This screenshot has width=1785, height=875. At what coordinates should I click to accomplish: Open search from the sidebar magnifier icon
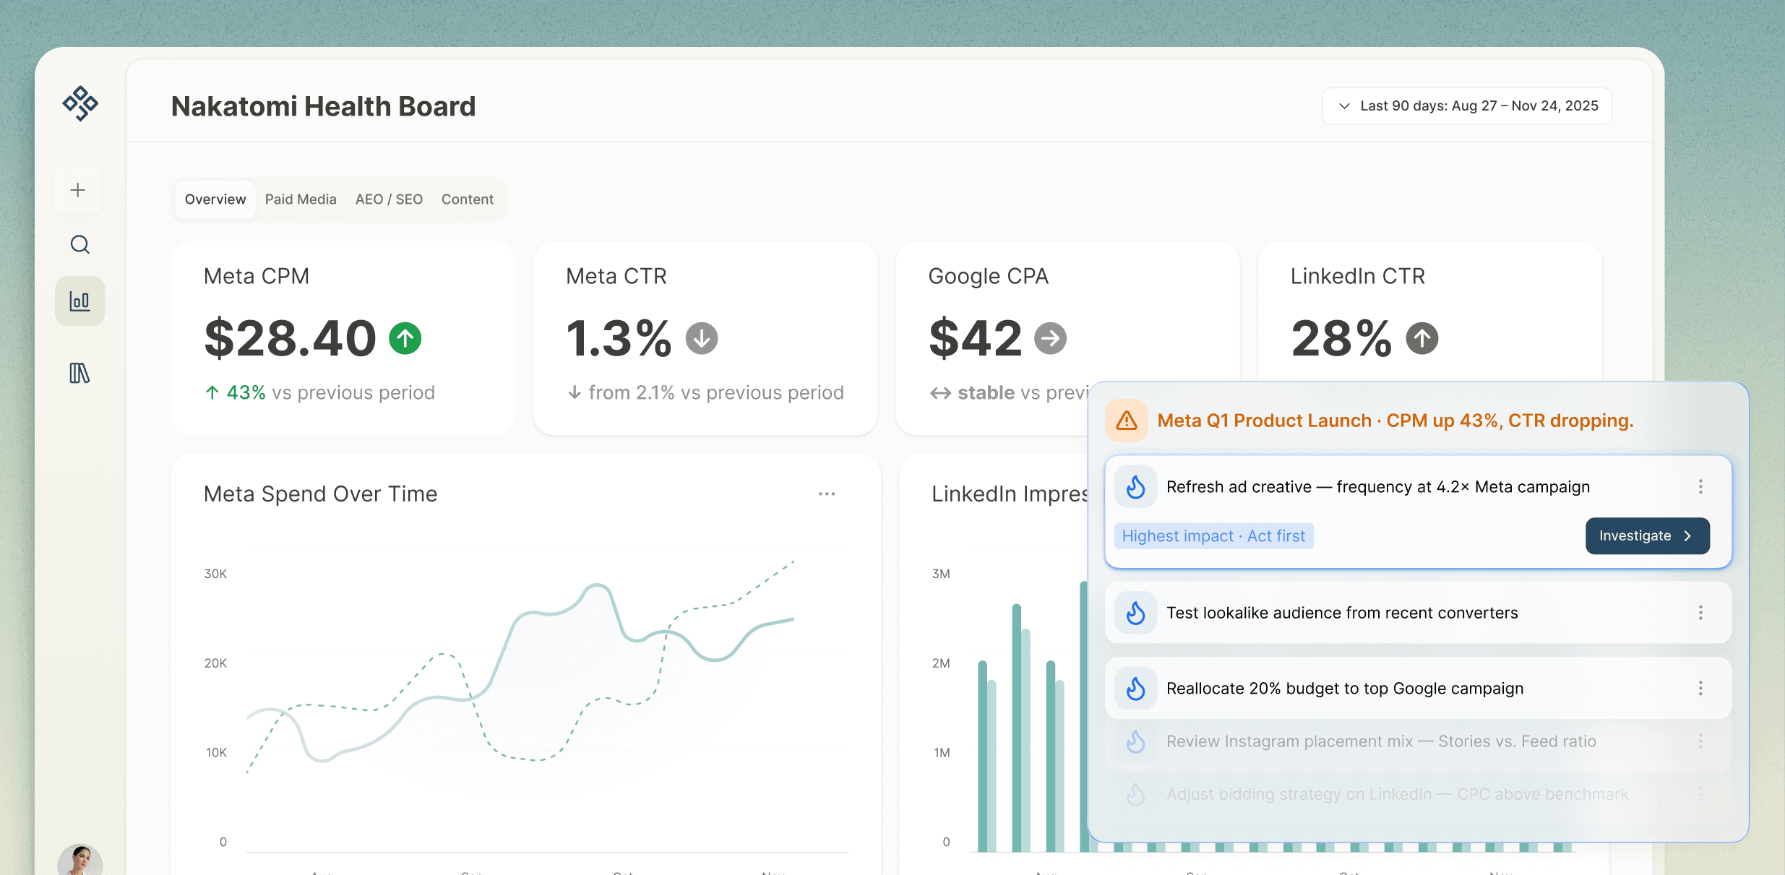[x=80, y=245]
